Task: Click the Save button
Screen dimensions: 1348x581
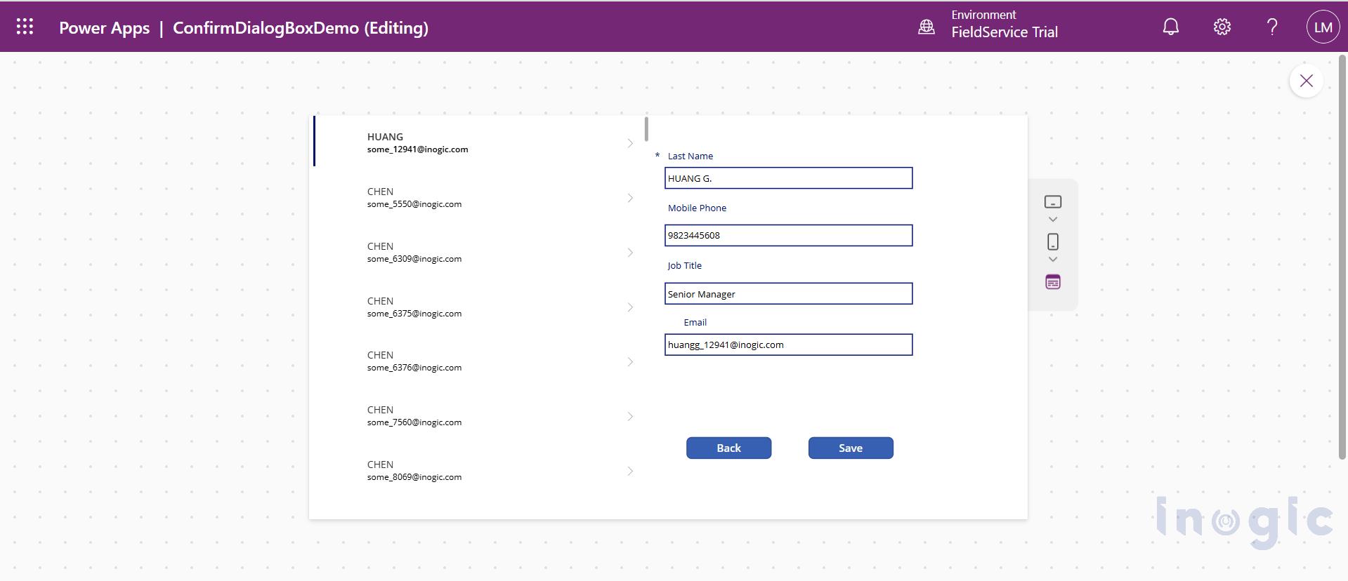Action: pos(851,448)
